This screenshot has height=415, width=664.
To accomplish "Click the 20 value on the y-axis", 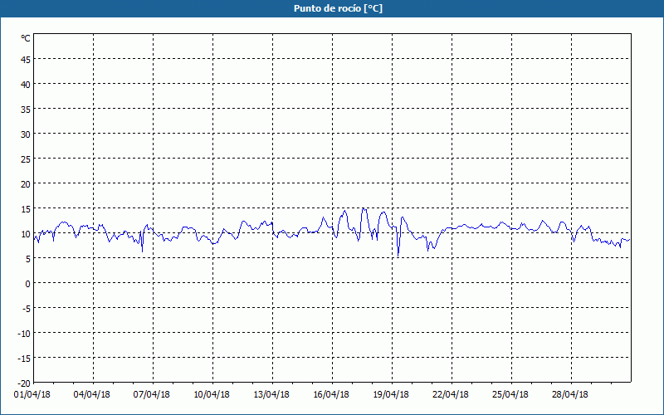I will pos(26,184).
